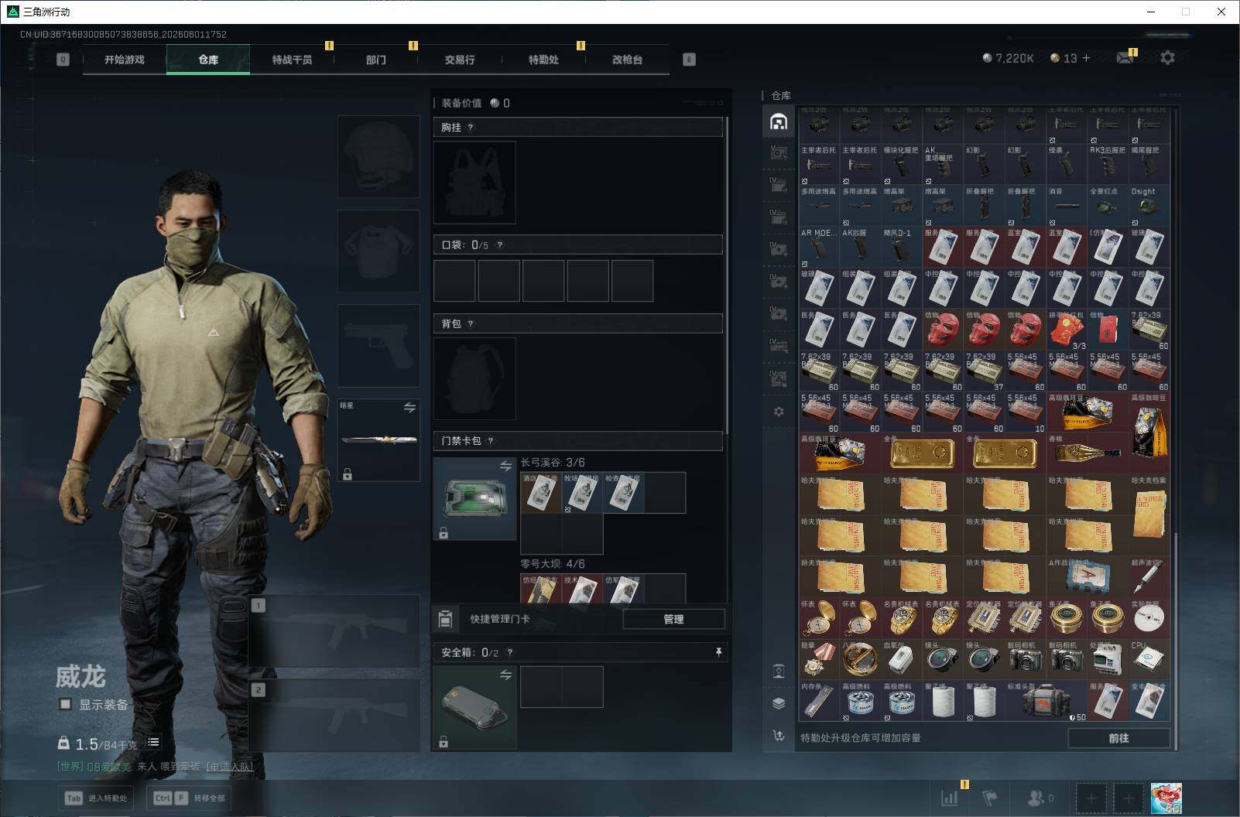
Task: Click the equipment panel vertical scrollbar
Action: coord(727,275)
